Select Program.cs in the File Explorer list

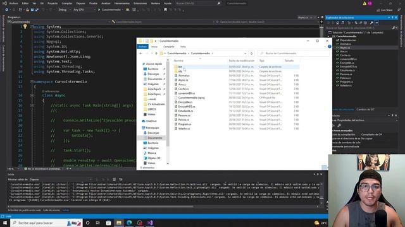click(185, 124)
